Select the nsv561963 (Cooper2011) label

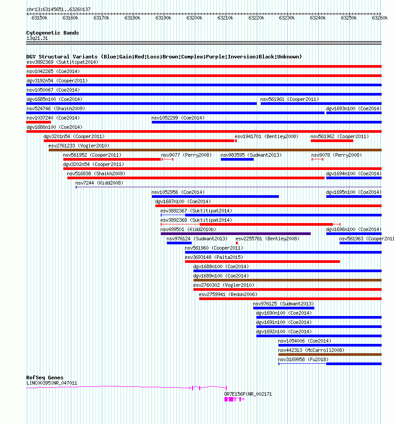tap(367, 239)
